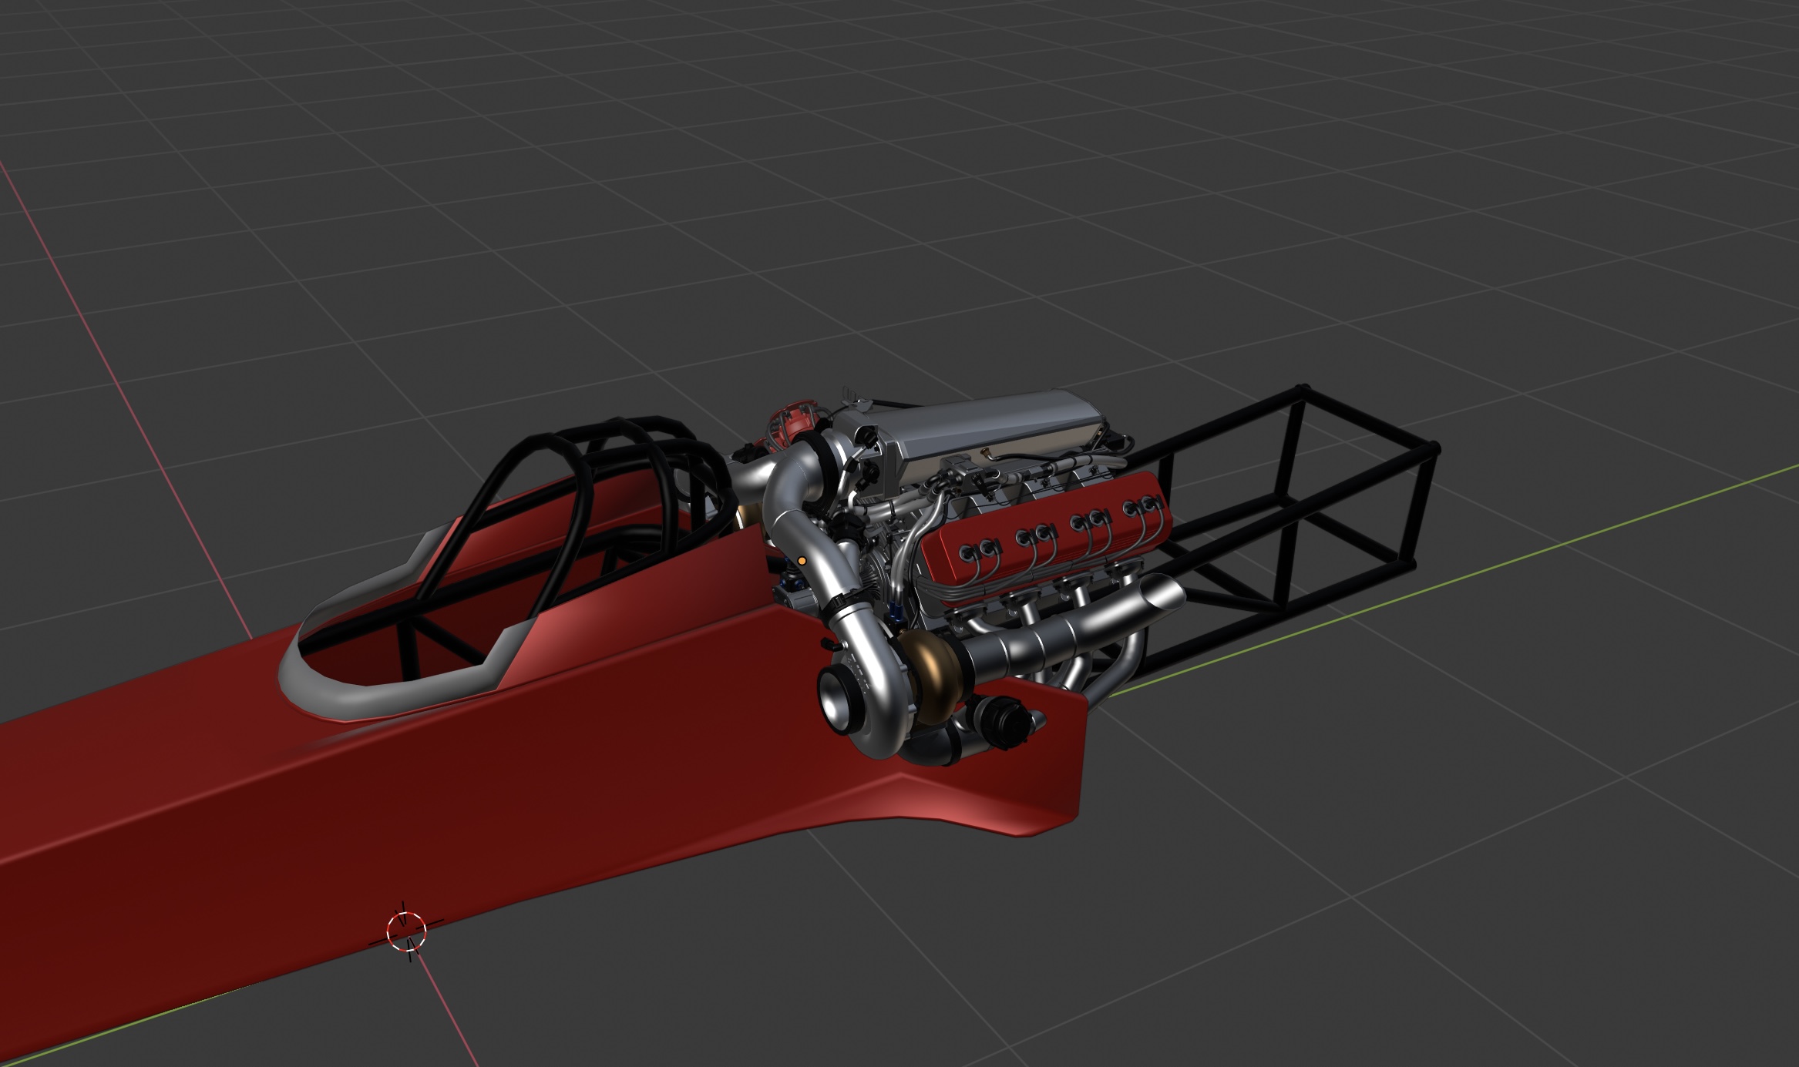Click the orange object origin dot
Image resolution: width=1799 pixels, height=1067 pixels.
click(802, 560)
